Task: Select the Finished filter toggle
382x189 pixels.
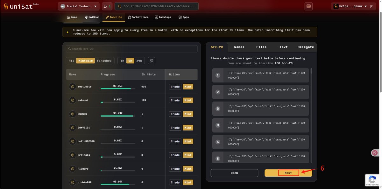Action: click(x=104, y=61)
